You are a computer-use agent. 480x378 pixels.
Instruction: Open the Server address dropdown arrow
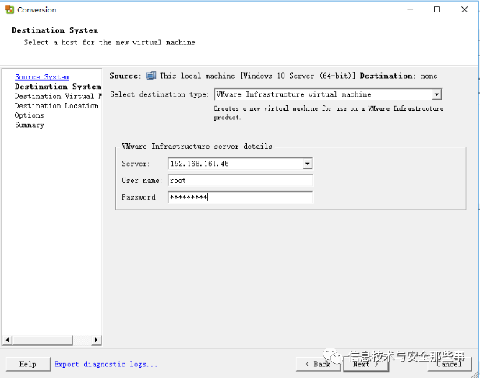coord(308,164)
